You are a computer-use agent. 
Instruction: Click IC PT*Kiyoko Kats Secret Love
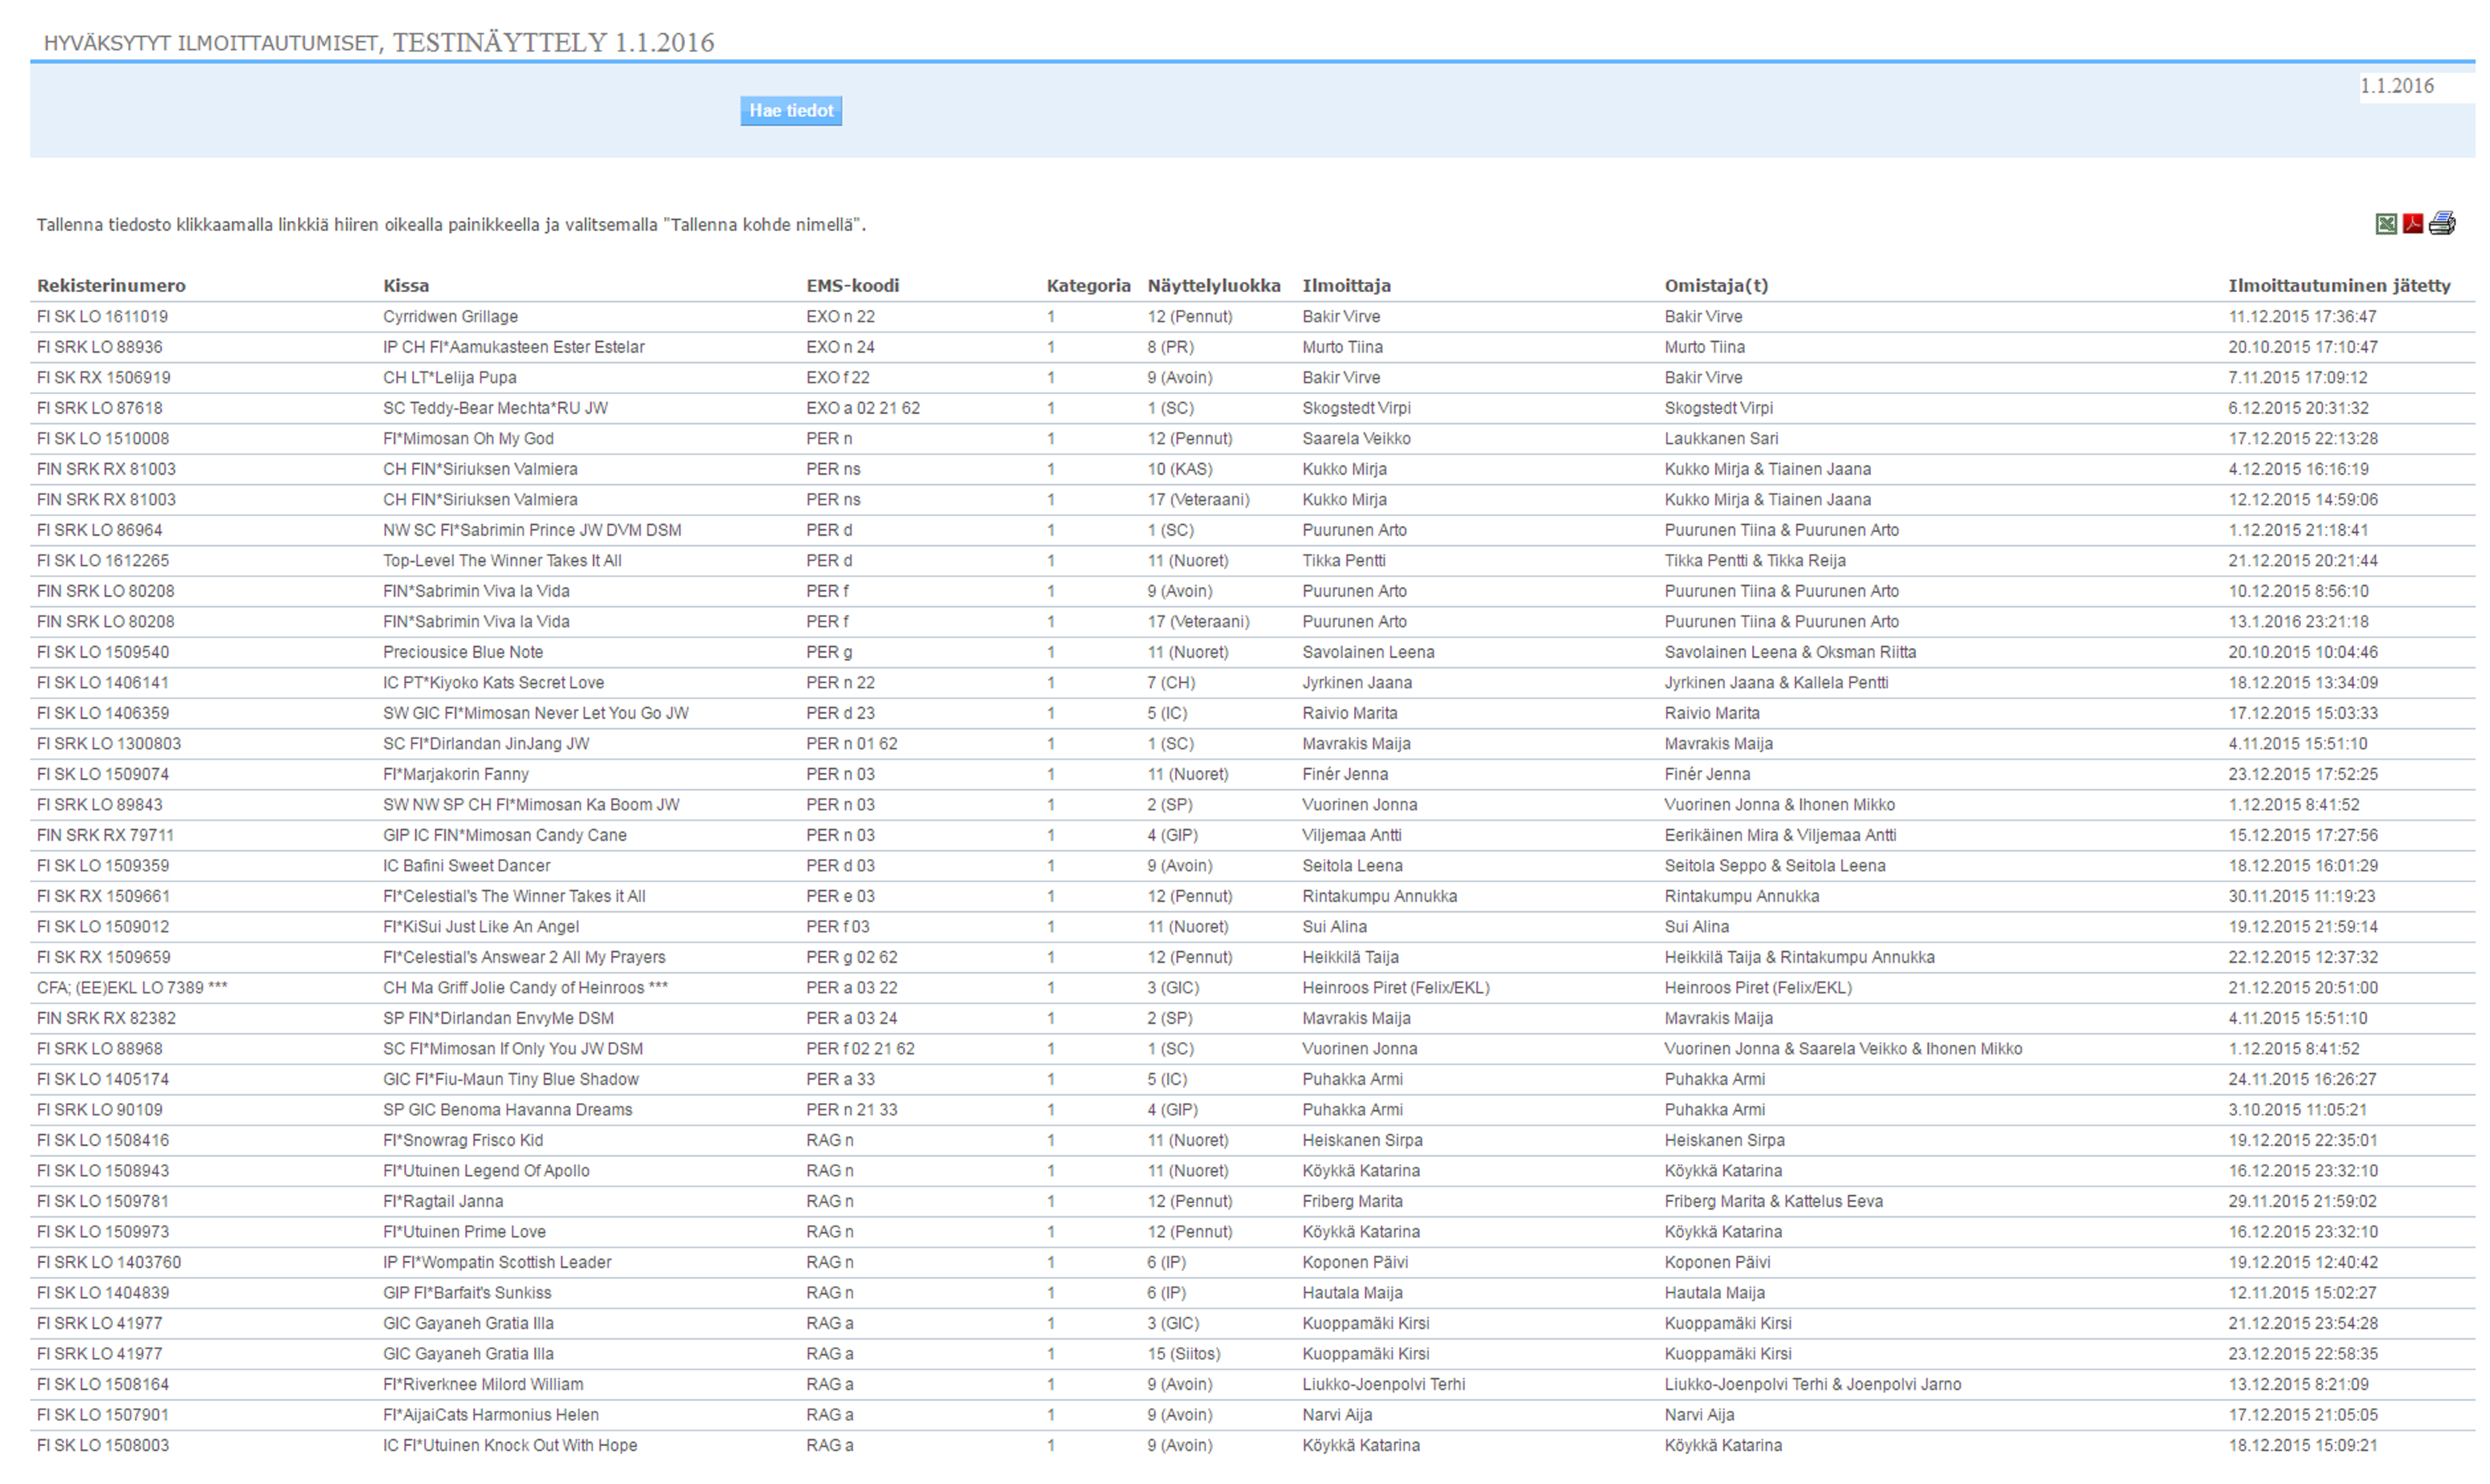tap(493, 683)
